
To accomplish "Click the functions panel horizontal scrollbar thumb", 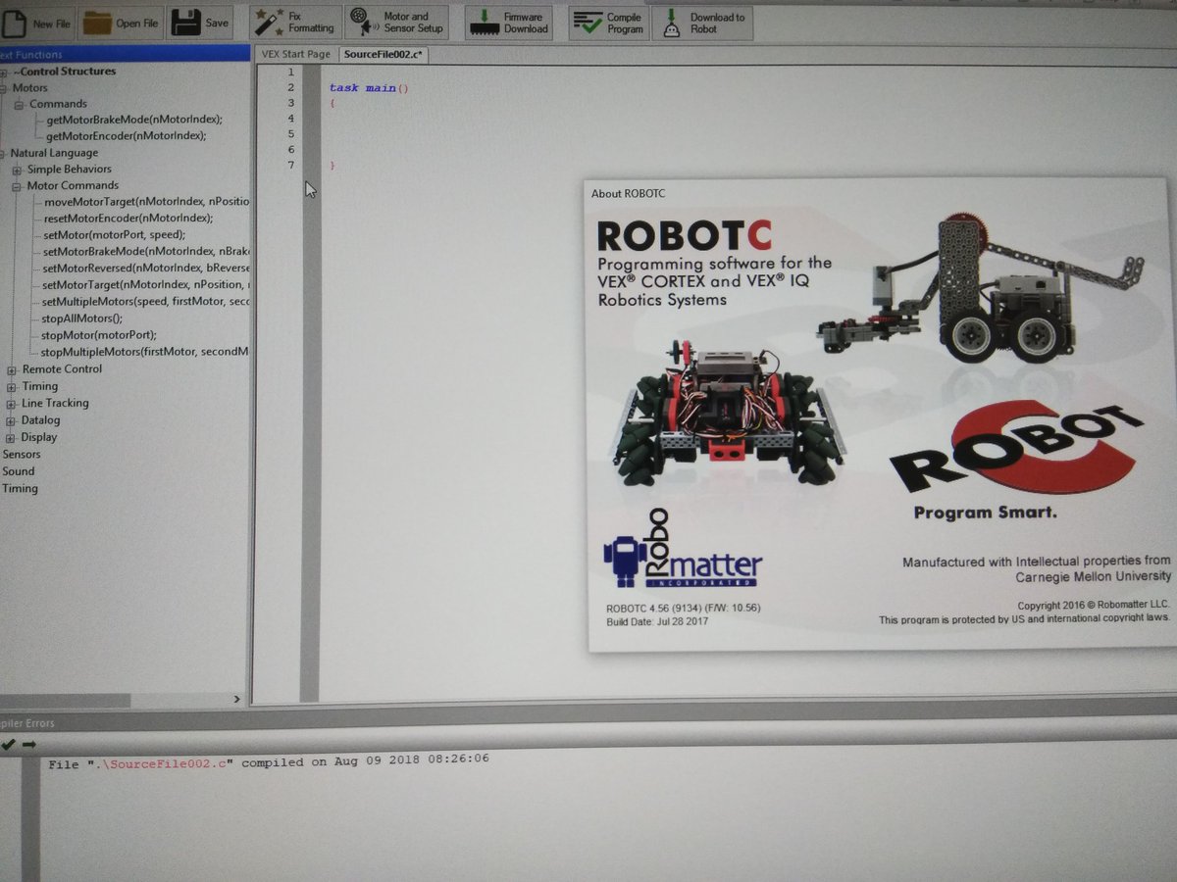I will tap(65, 701).
